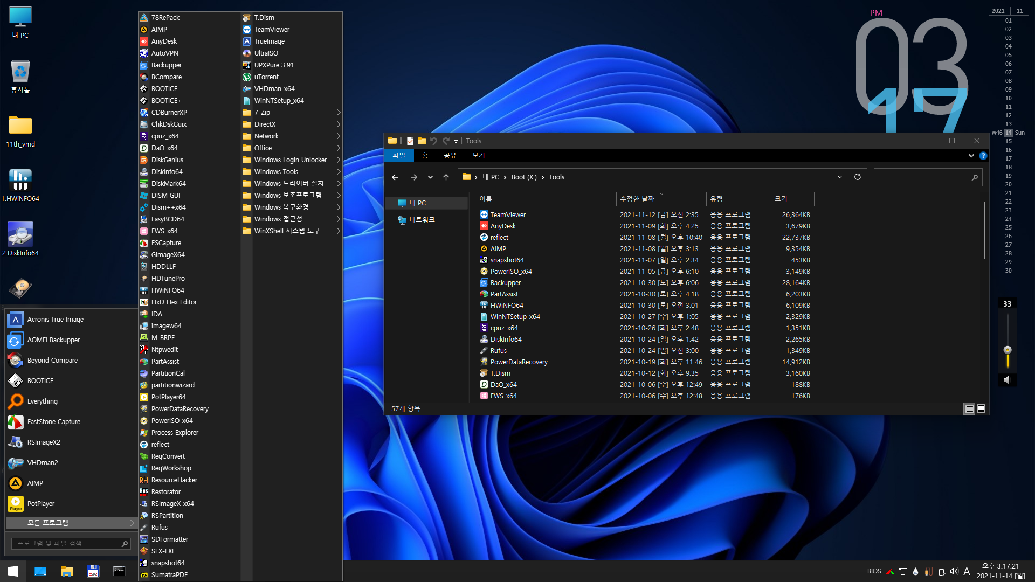Image resolution: width=1035 pixels, height=582 pixels.
Task: Open Everything search tool in start menu
Action: tap(43, 401)
